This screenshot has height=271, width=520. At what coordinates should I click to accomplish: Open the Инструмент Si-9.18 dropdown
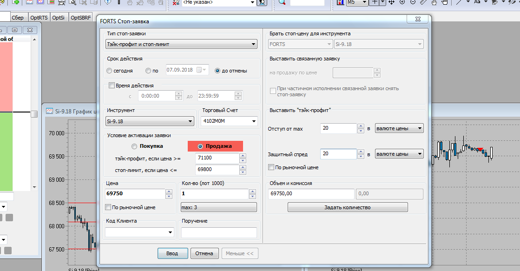[x=150, y=121]
